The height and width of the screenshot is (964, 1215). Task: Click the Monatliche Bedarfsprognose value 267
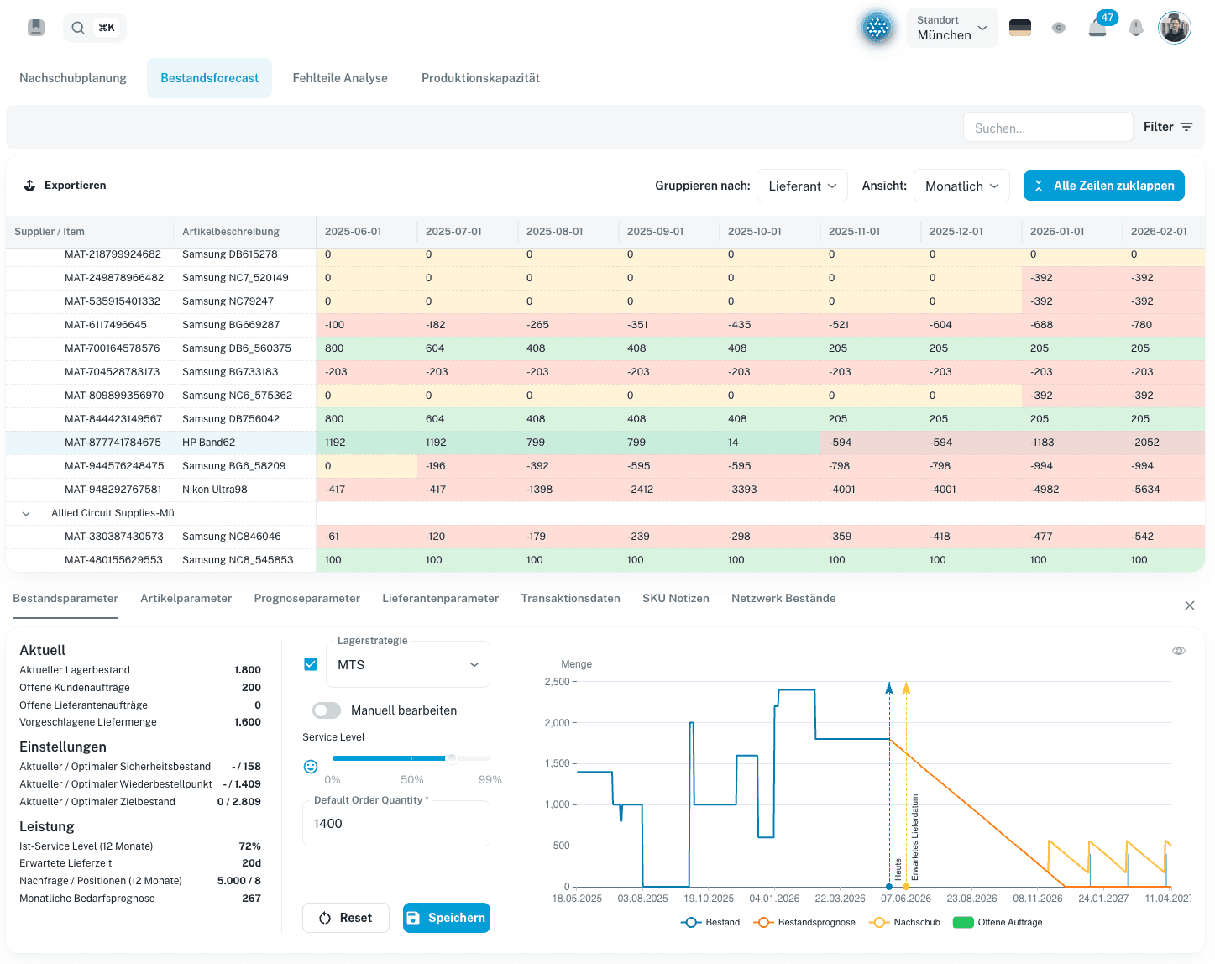[x=251, y=899]
